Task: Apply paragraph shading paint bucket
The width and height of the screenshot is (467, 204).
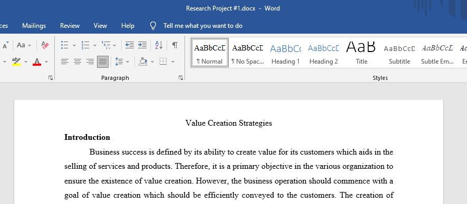Action: tap(143, 62)
